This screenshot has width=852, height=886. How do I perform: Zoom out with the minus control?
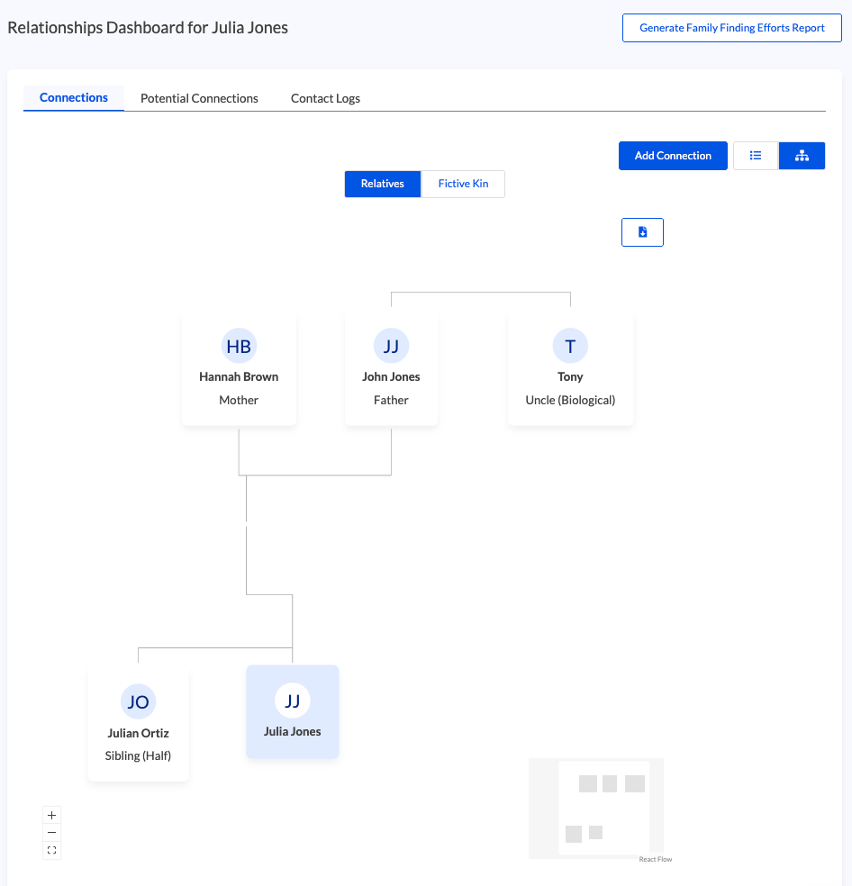(51, 833)
